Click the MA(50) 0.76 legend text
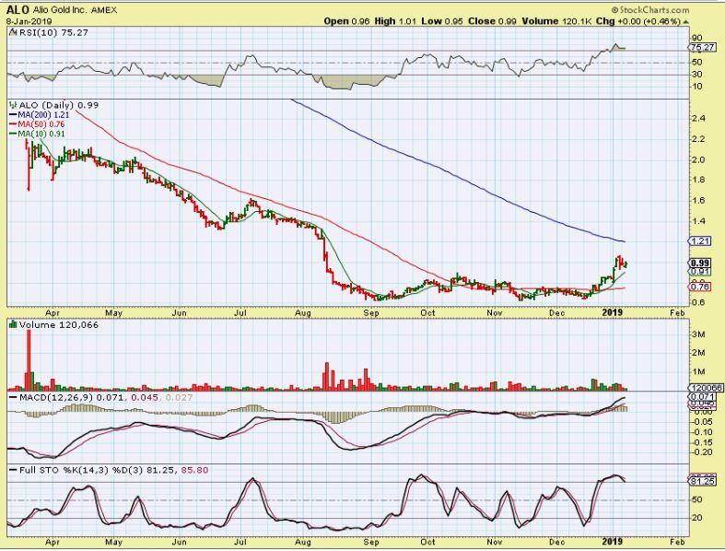The height and width of the screenshot is (551, 725). tap(41, 124)
